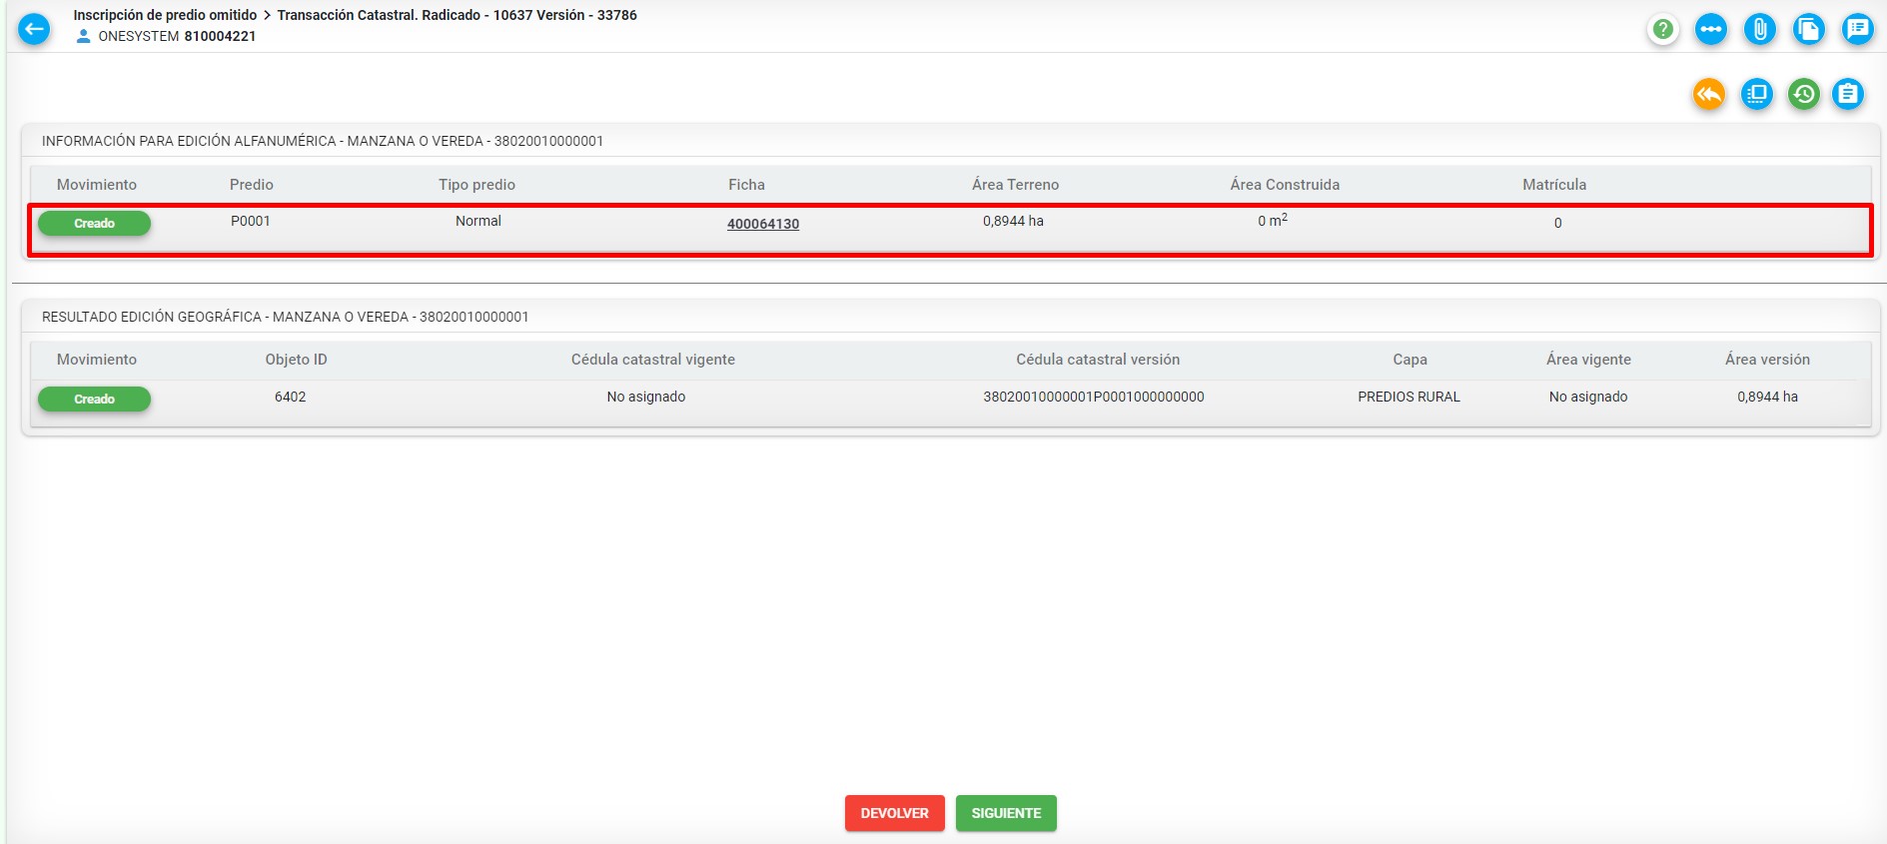This screenshot has width=1887, height=844.
Task: Click the blue dotted layers icon
Action: pyautogui.click(x=1757, y=94)
